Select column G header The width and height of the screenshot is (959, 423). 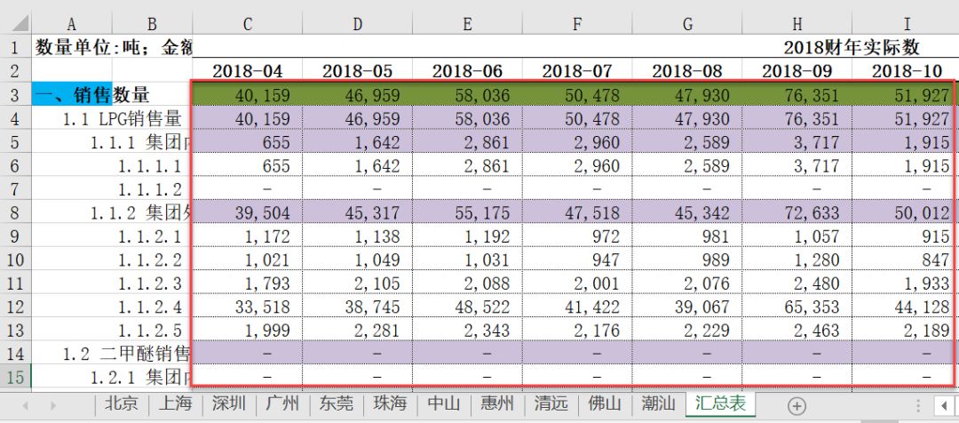(686, 24)
